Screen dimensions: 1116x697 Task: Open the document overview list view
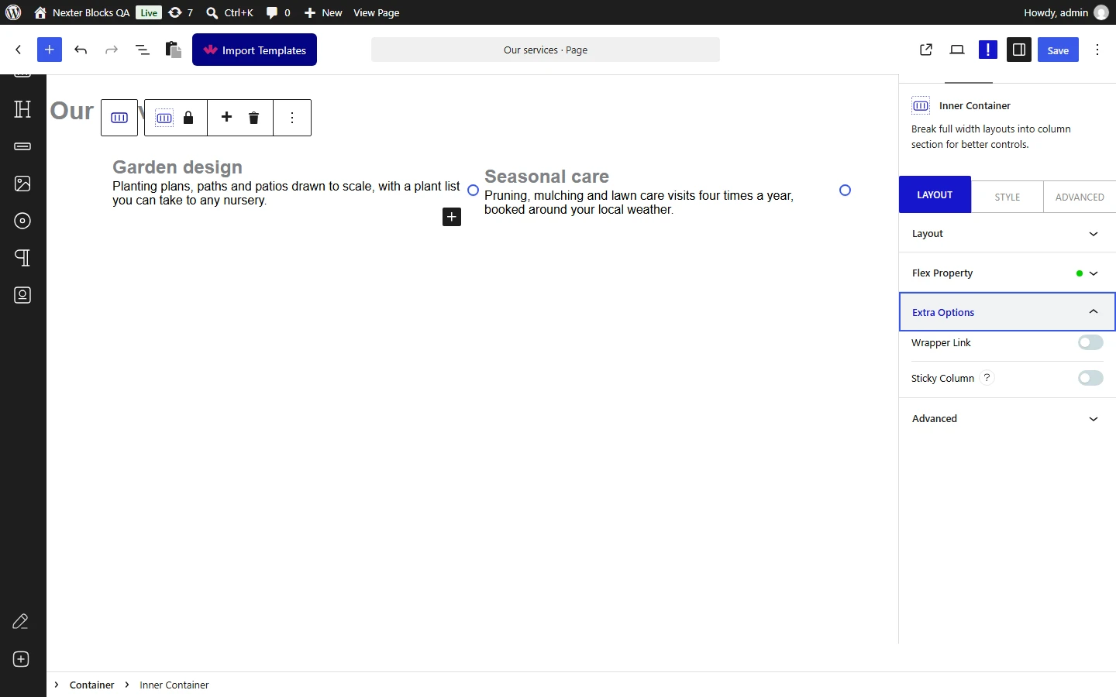click(143, 50)
